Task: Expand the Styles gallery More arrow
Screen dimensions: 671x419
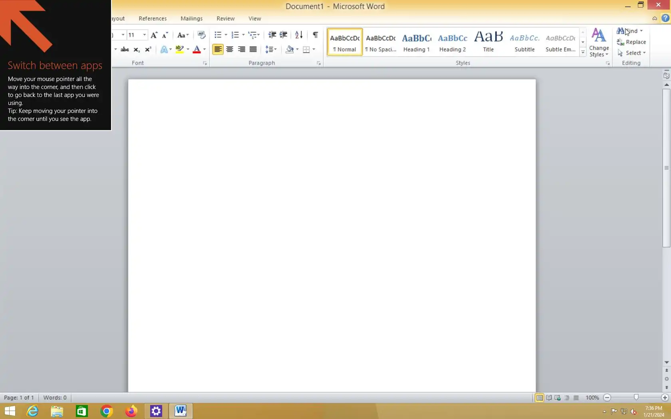Action: click(x=583, y=52)
